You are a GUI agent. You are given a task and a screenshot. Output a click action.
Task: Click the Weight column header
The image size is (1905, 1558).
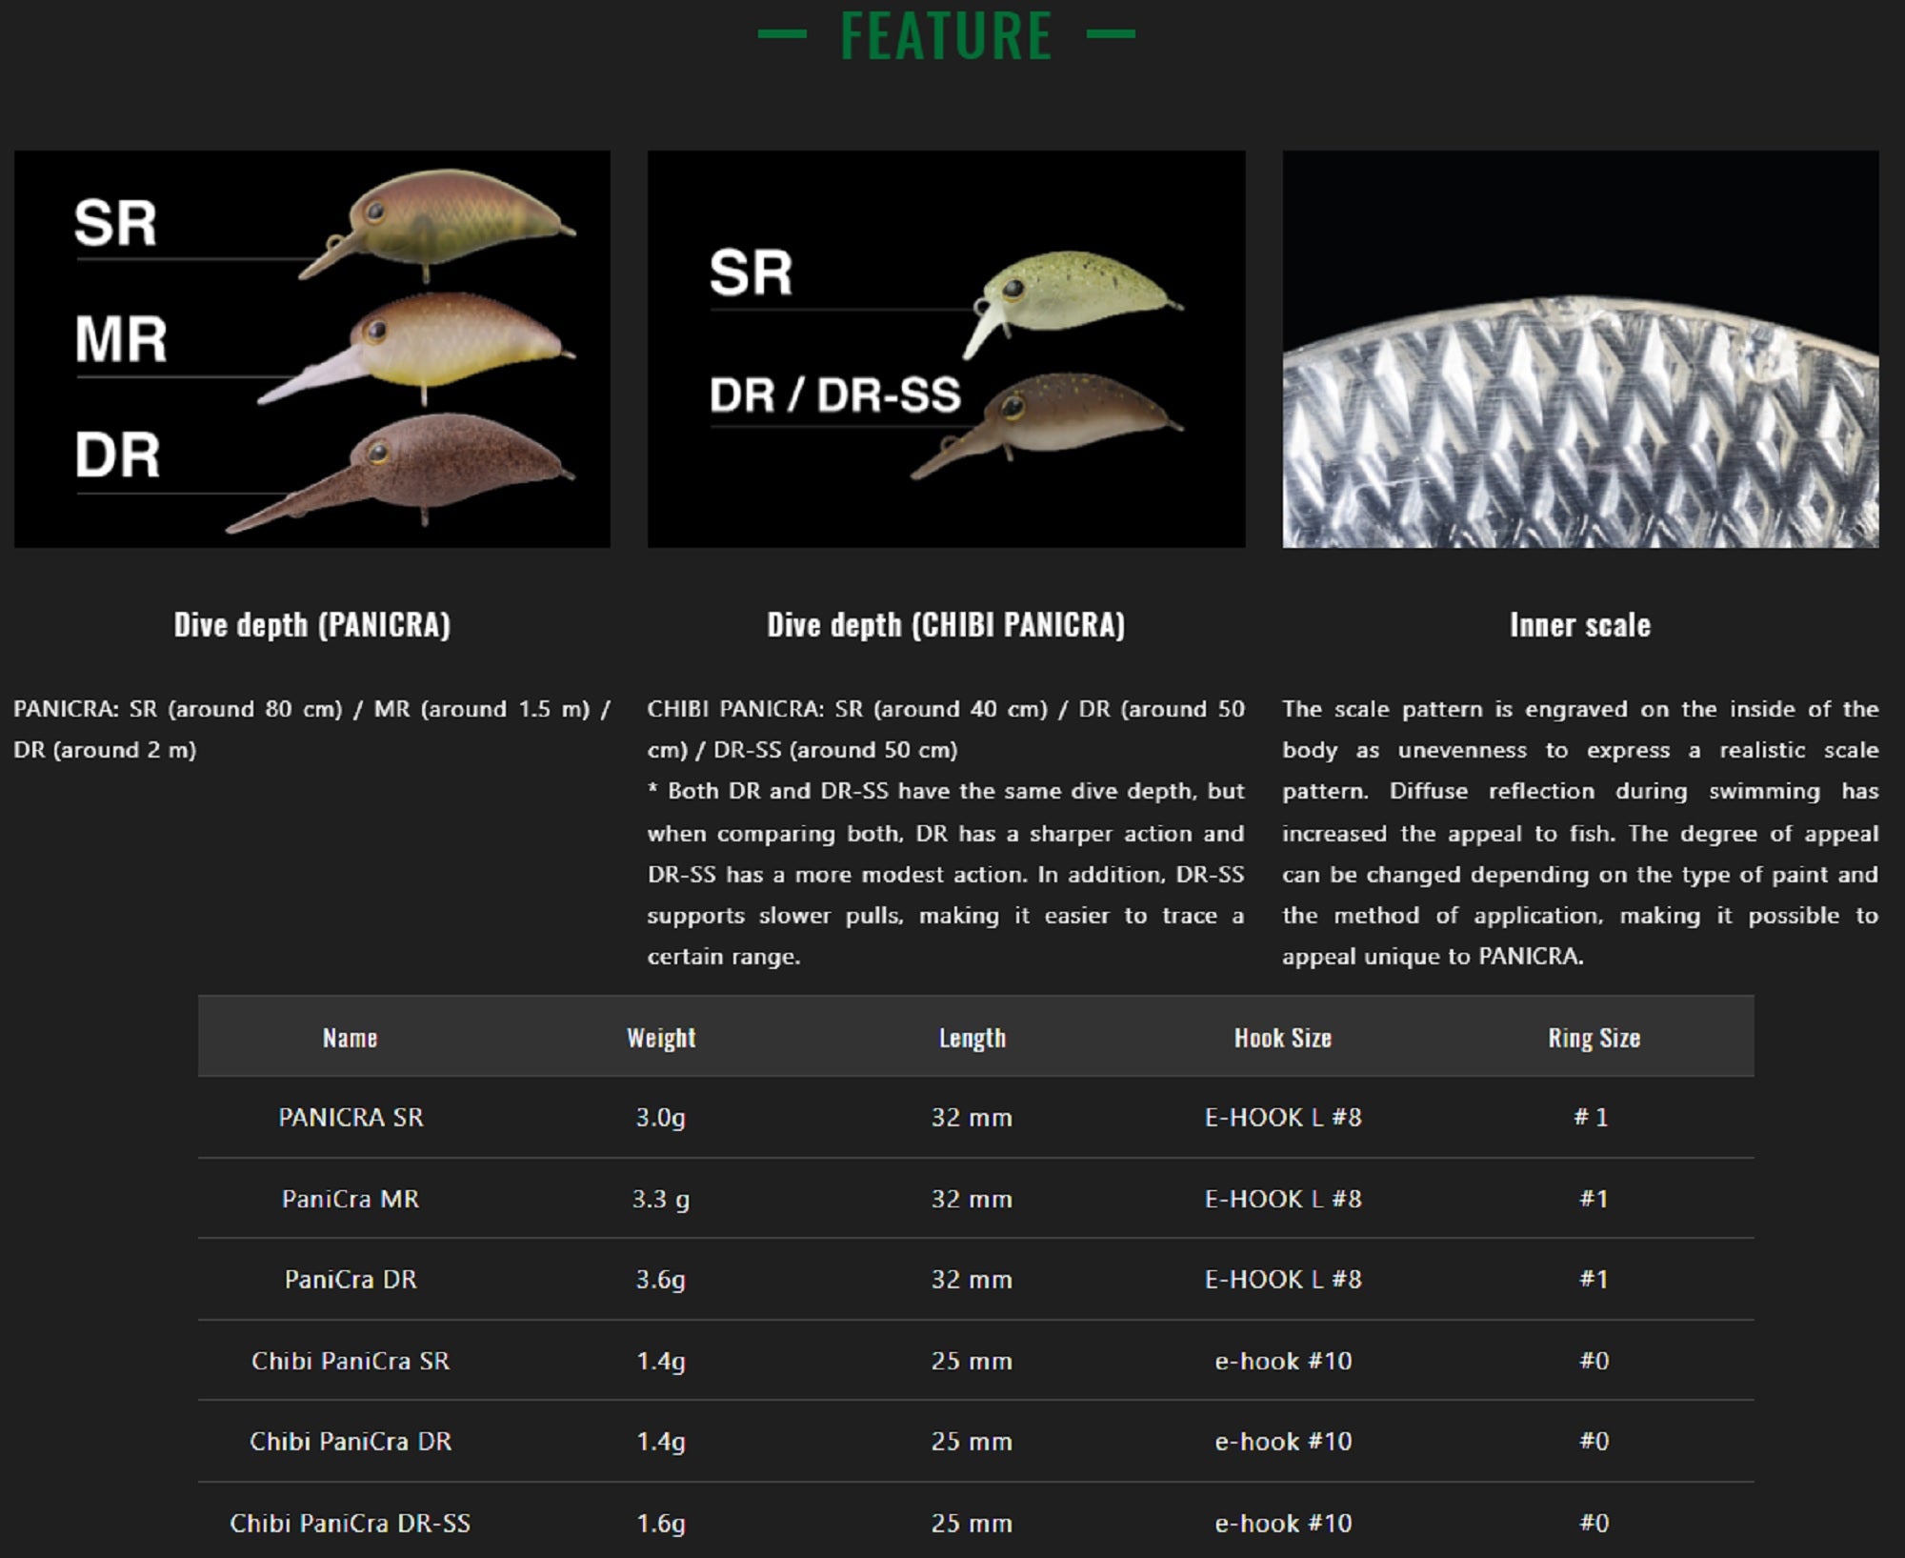coord(661,1038)
